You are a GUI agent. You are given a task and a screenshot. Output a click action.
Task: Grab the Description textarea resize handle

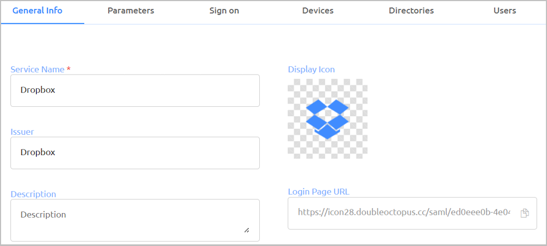(x=247, y=230)
